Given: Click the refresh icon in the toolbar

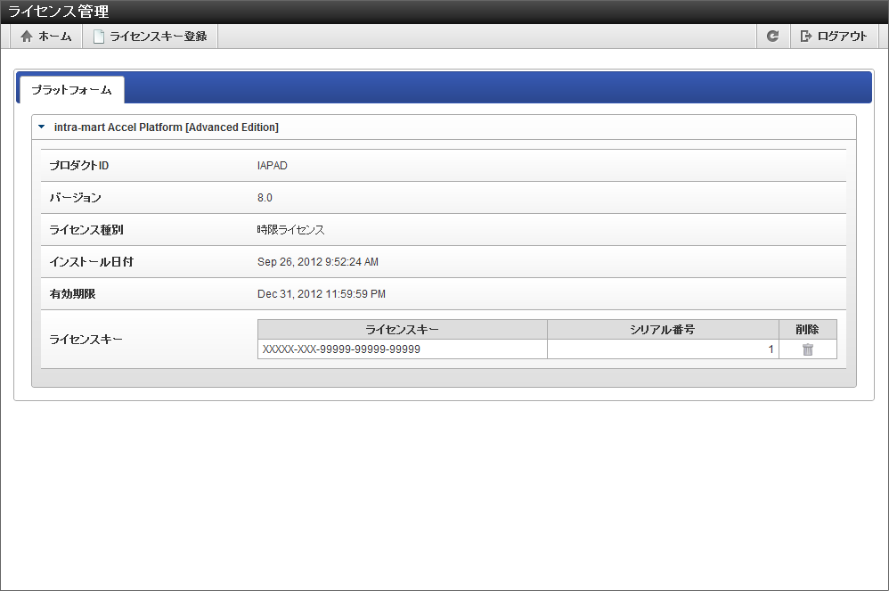Looking at the screenshot, I should coord(773,37).
